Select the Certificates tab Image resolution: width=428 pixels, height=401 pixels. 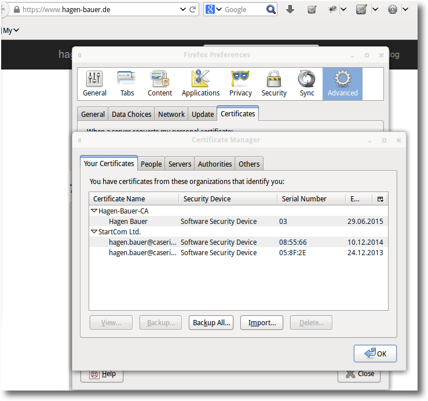coord(238,113)
